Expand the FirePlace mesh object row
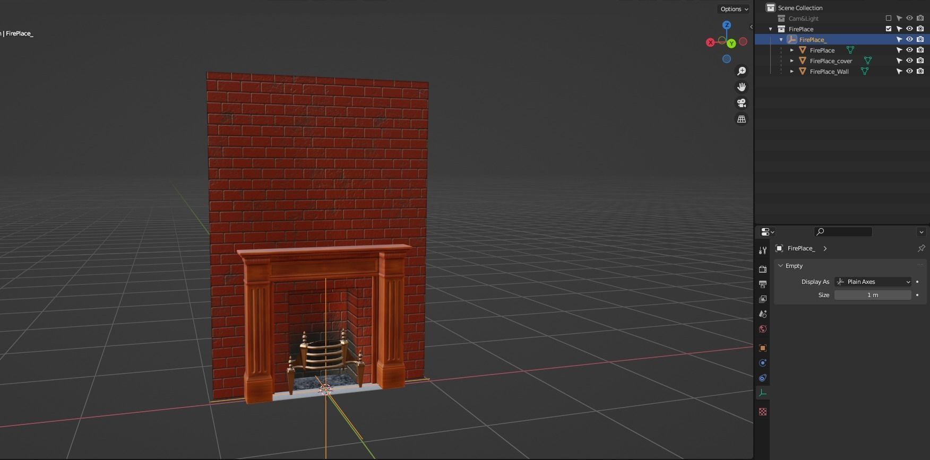Viewport: 930px width, 460px height. click(x=792, y=50)
